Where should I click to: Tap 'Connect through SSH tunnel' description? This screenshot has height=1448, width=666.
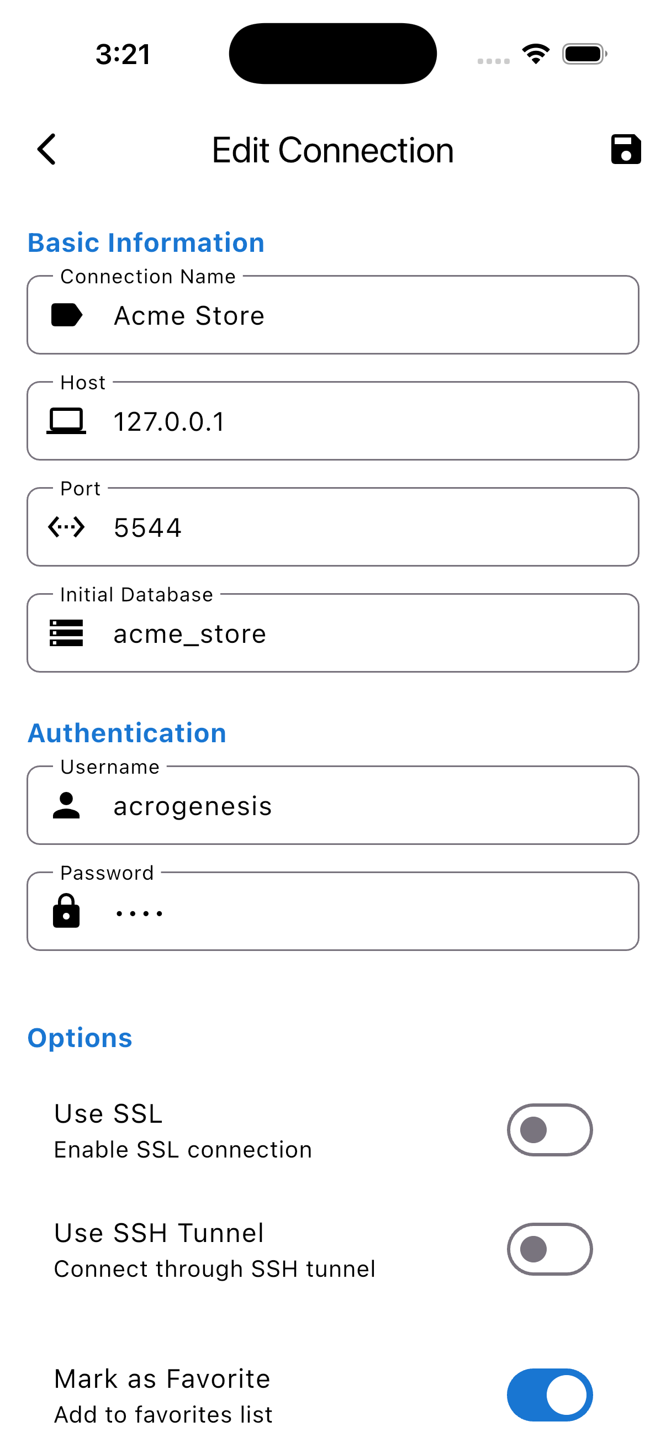point(215,1269)
